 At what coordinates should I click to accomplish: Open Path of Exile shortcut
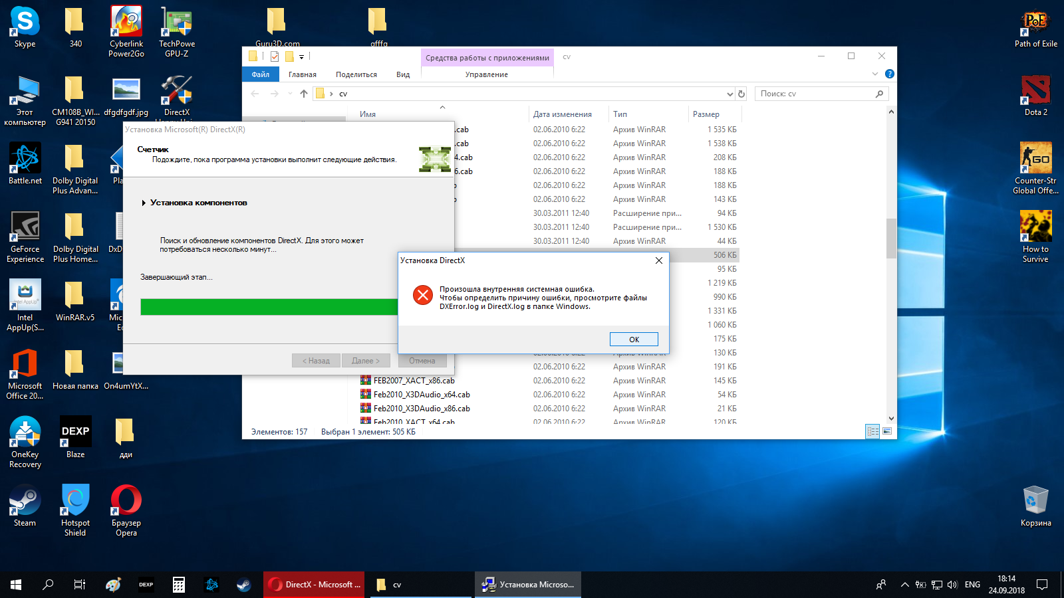(x=1035, y=27)
